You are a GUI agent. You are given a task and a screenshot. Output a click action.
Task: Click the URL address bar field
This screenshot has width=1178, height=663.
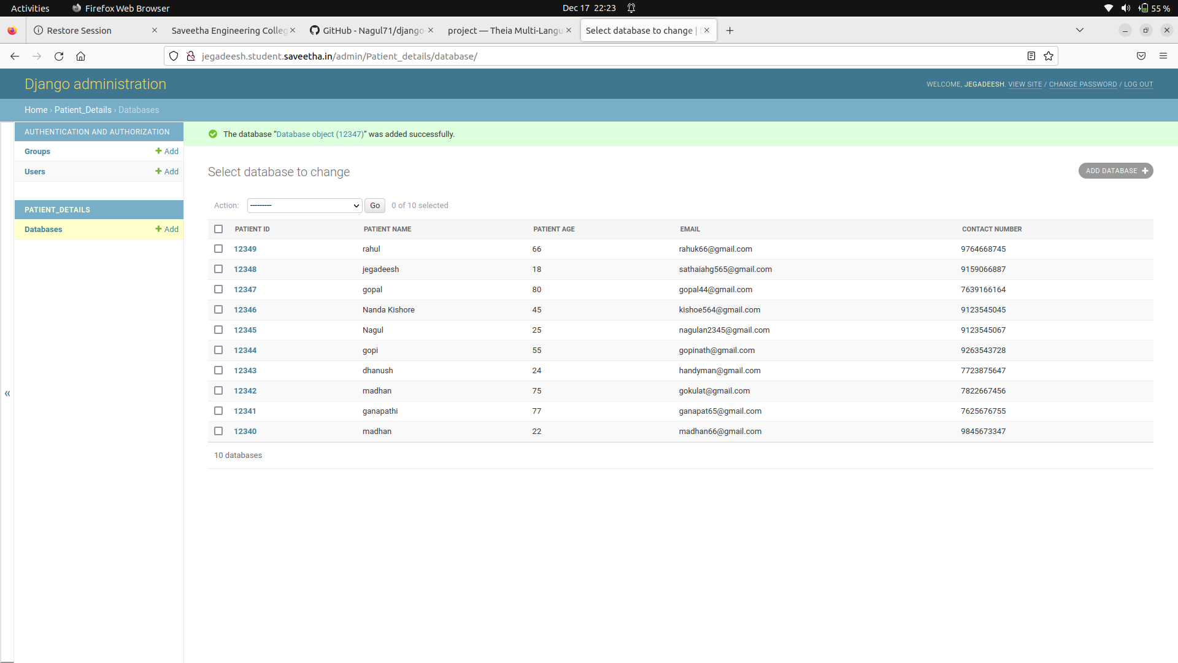click(x=607, y=56)
